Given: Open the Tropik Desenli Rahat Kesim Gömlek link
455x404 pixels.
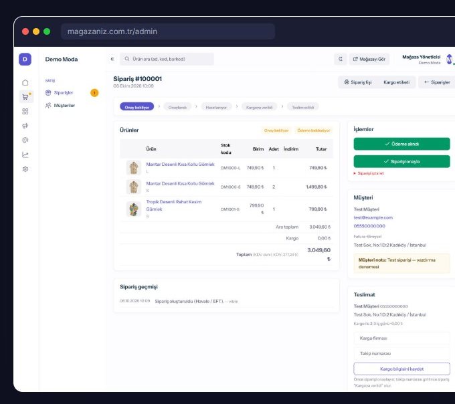Looking at the screenshot, I should tap(174, 205).
